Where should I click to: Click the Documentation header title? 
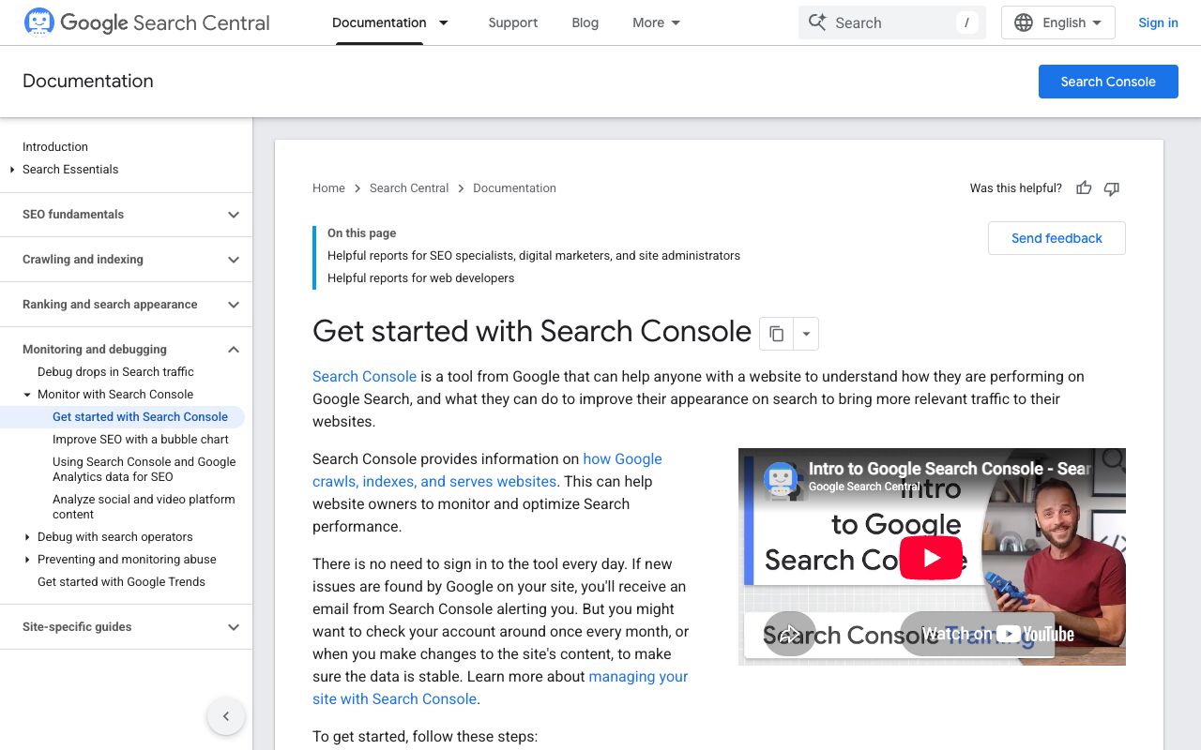(x=88, y=82)
